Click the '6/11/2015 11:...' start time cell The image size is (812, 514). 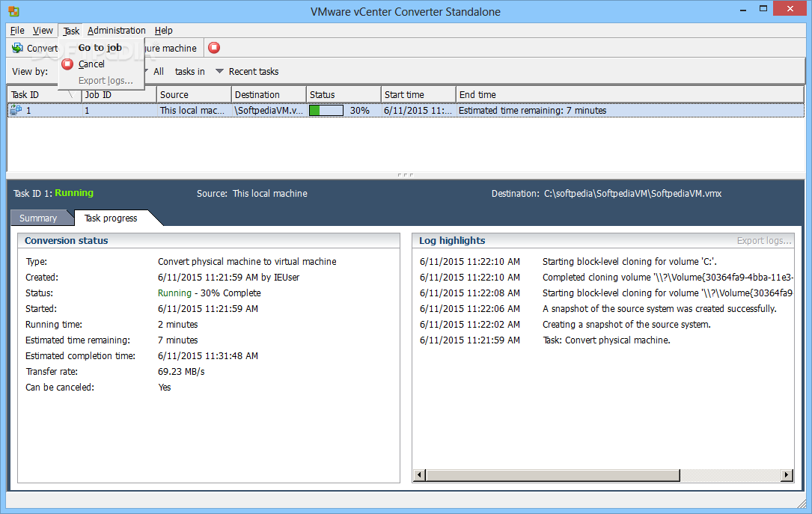[418, 110]
